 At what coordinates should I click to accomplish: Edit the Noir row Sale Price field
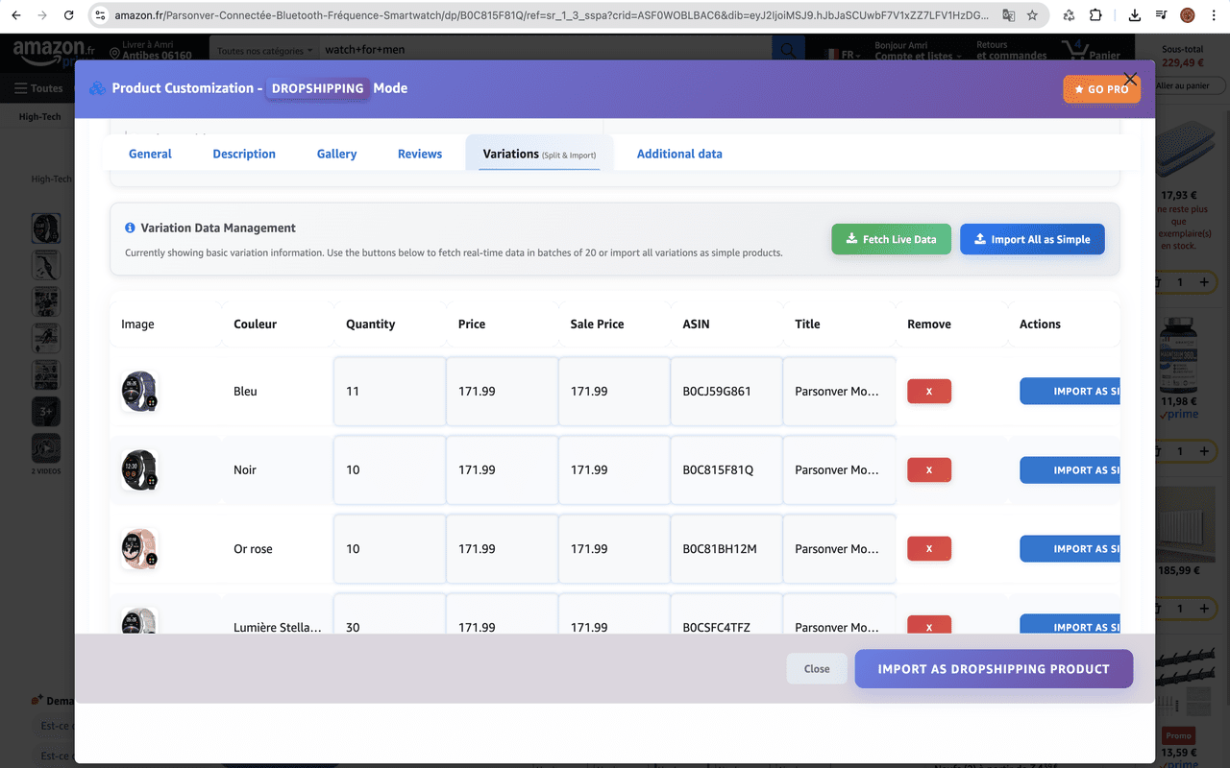(614, 470)
